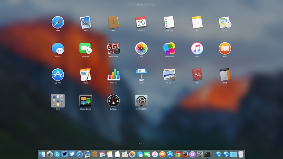Switch to the second Launchpad page dot

coord(141,143)
